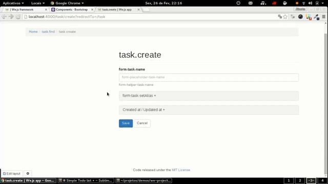The image size is (328, 184).
Task: Reload the current page
Action: point(18,17)
